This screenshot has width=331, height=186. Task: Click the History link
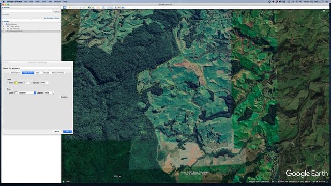[x=57, y=18]
